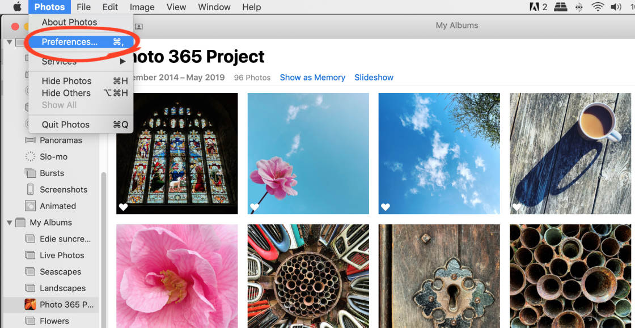
Task: Select the My Albums folder label
Action: pyautogui.click(x=51, y=223)
